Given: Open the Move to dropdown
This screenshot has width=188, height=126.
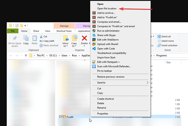Looking at the screenshot, I should [x=65, y=45].
